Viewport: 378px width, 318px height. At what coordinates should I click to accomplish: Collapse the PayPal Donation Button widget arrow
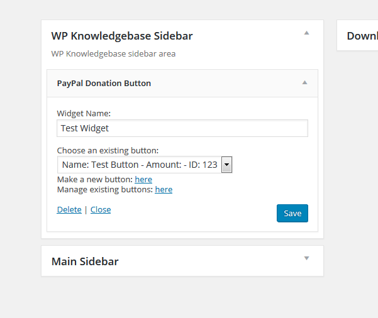(x=304, y=82)
